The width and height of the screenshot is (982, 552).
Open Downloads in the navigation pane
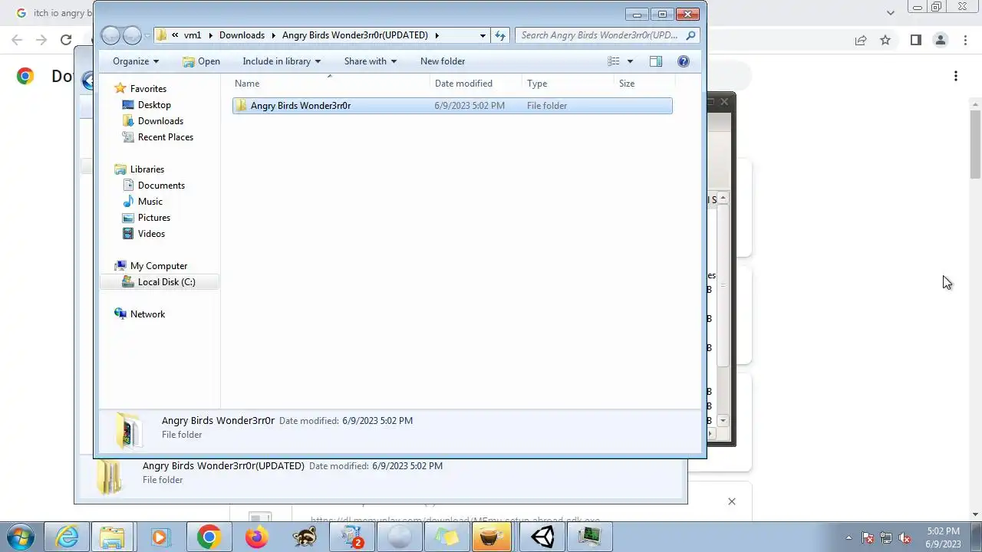pos(160,121)
